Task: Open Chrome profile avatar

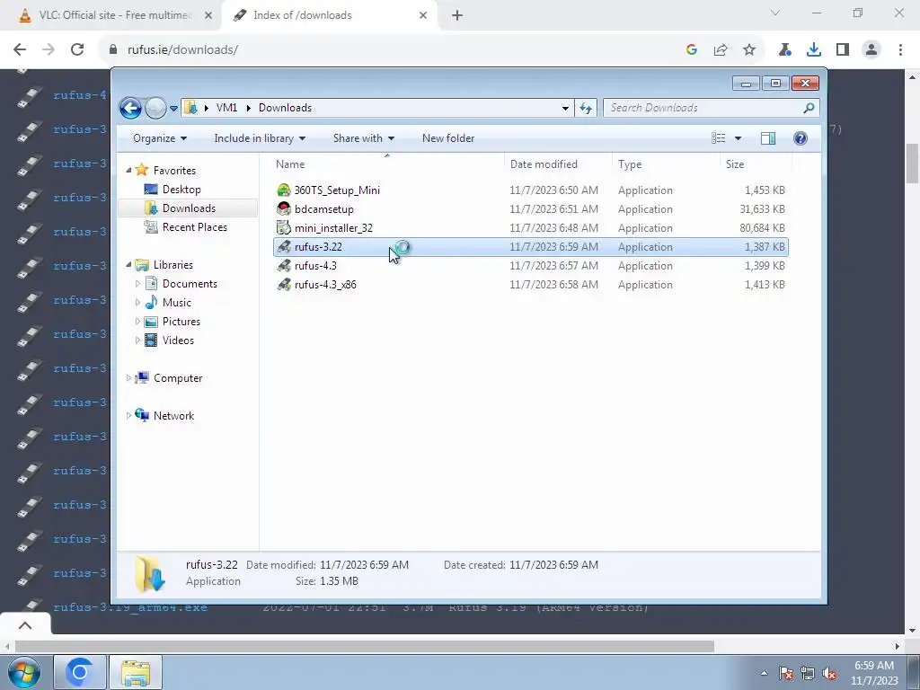Action: [871, 50]
